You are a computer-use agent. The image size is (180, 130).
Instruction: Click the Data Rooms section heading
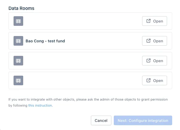[x=21, y=8]
